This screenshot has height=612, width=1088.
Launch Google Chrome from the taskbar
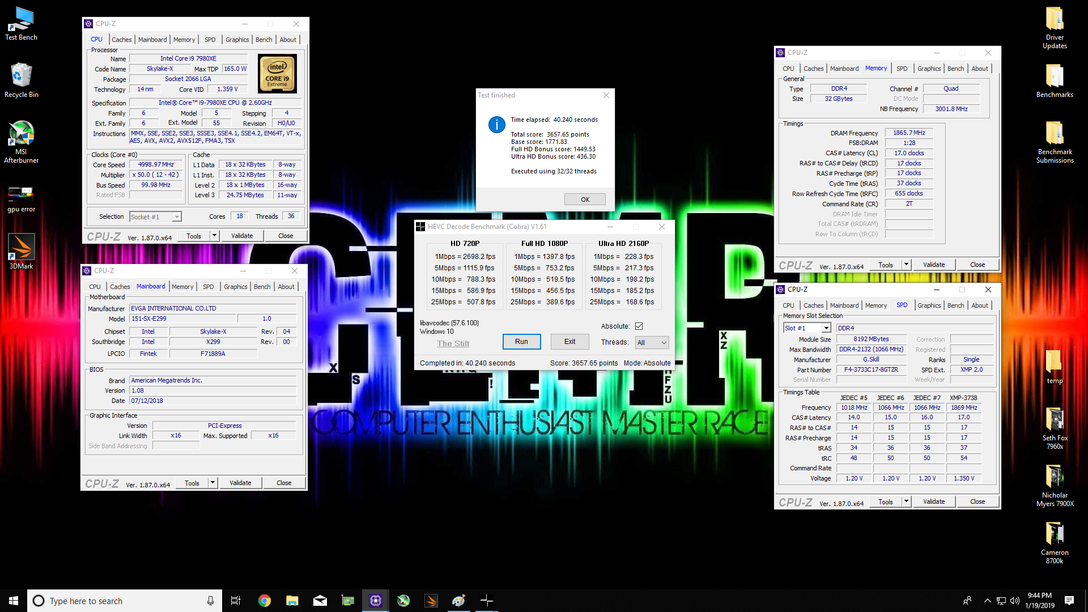click(x=264, y=601)
